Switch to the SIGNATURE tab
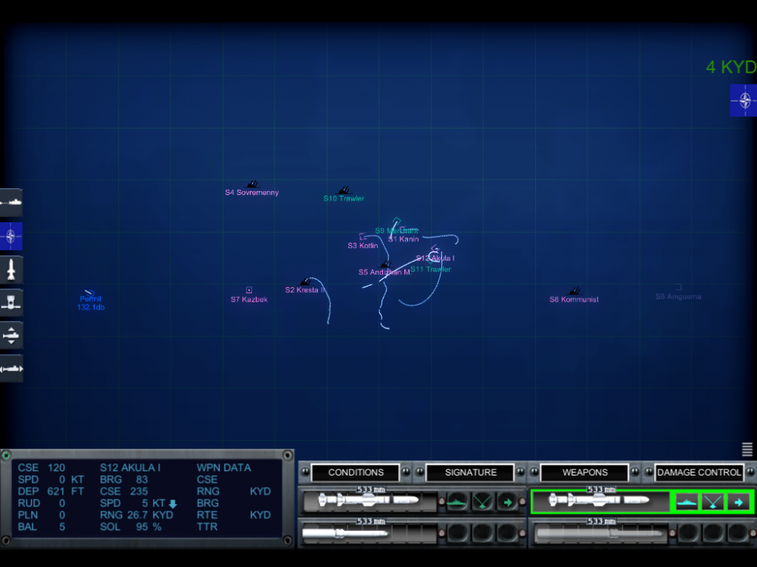 coord(470,472)
